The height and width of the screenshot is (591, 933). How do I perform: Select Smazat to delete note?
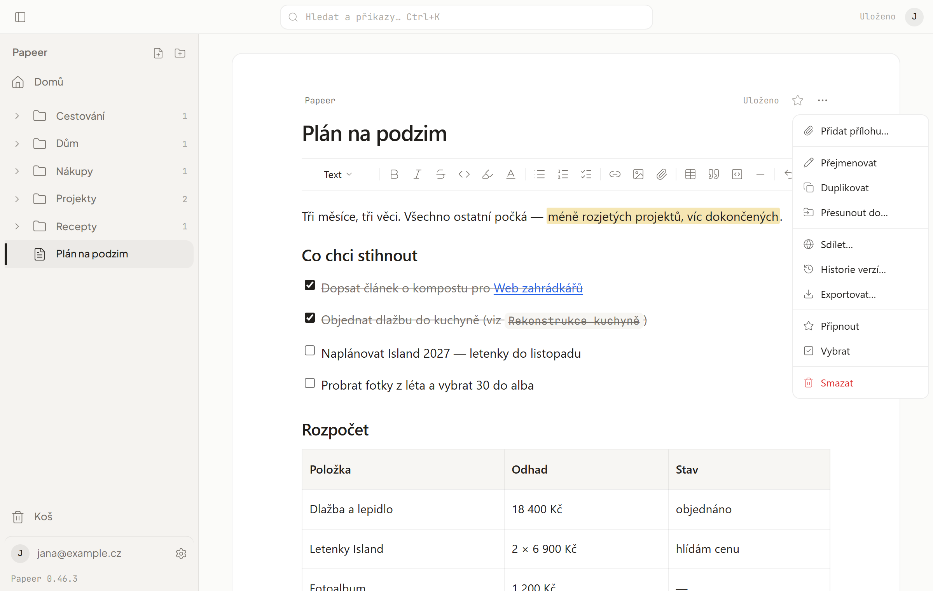click(860, 383)
